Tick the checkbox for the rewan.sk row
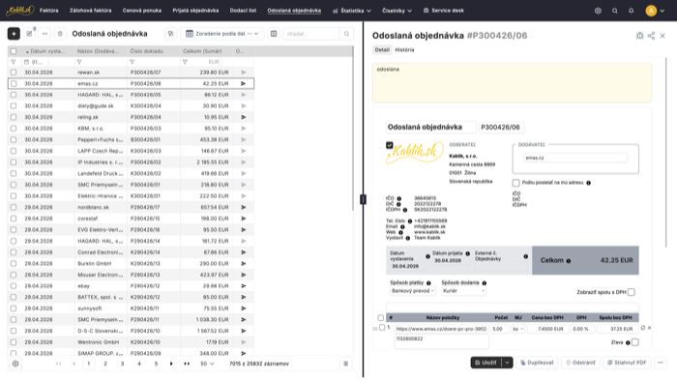Viewport: 677px width, 380px height. click(x=14, y=73)
